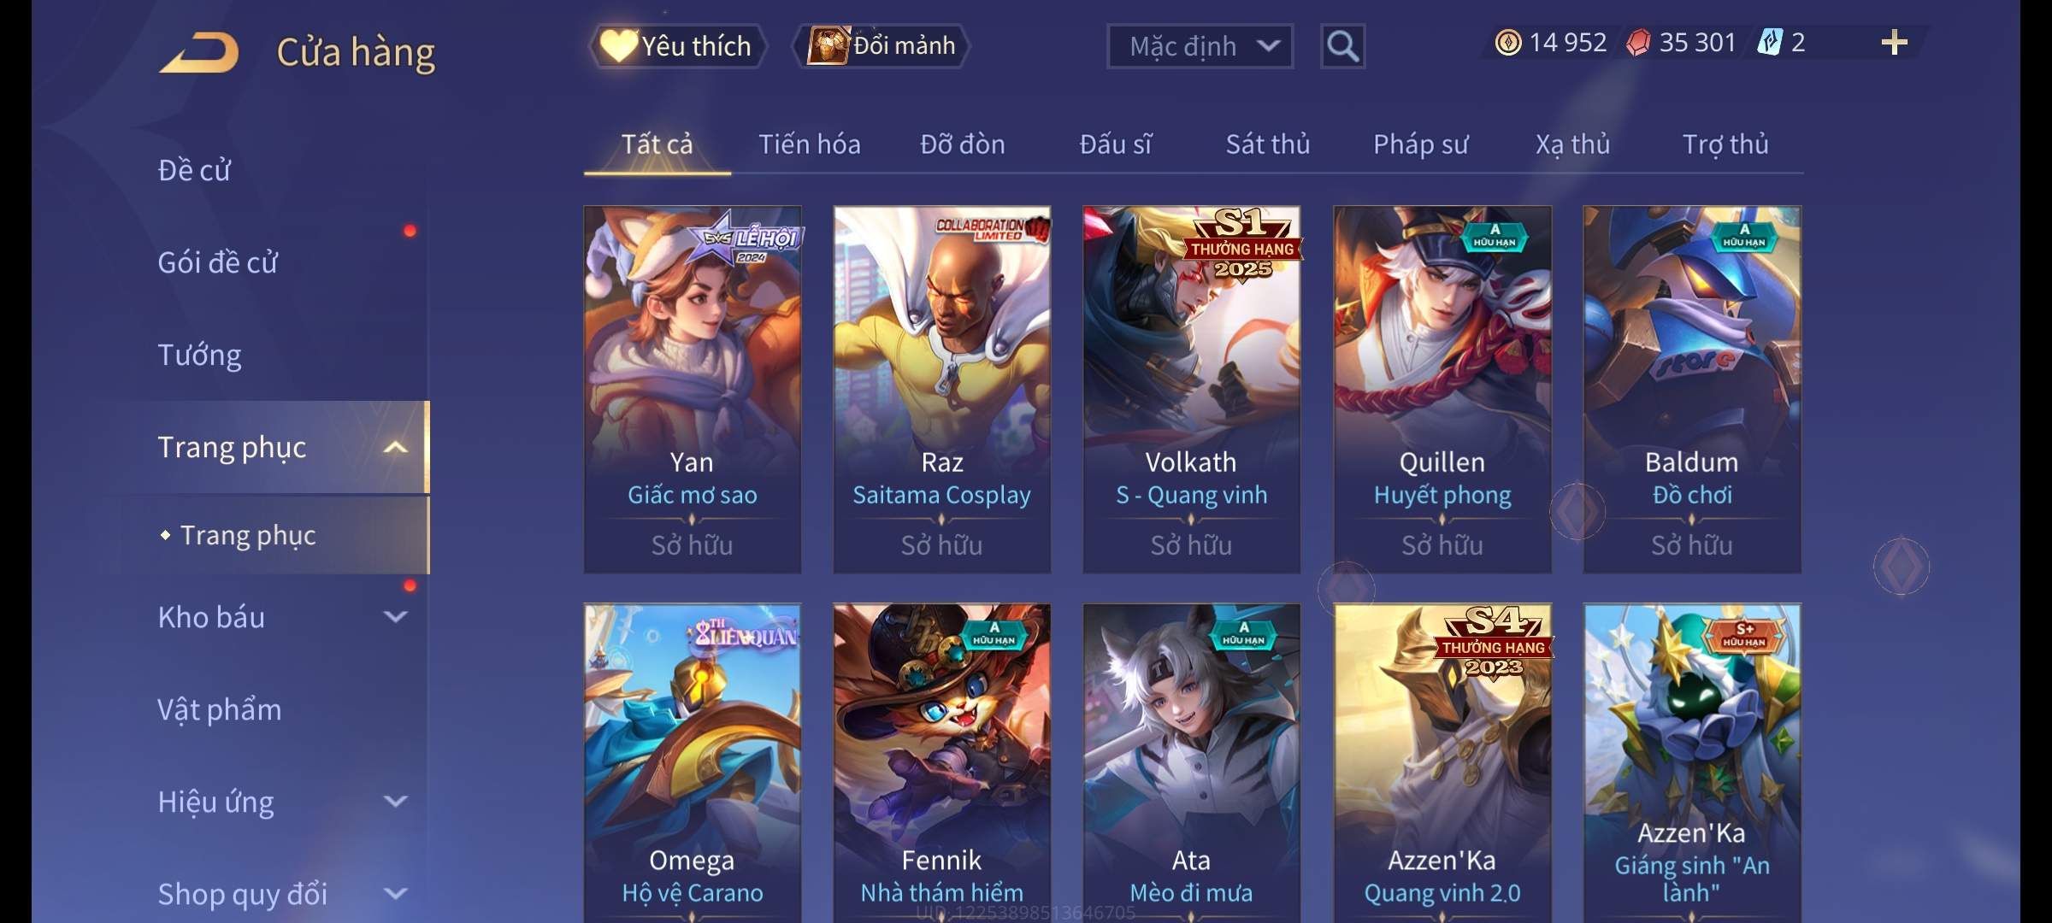Open Volkath S - Quang vinh skin
Viewport: 2052px width, 923px height.
click(1192, 390)
